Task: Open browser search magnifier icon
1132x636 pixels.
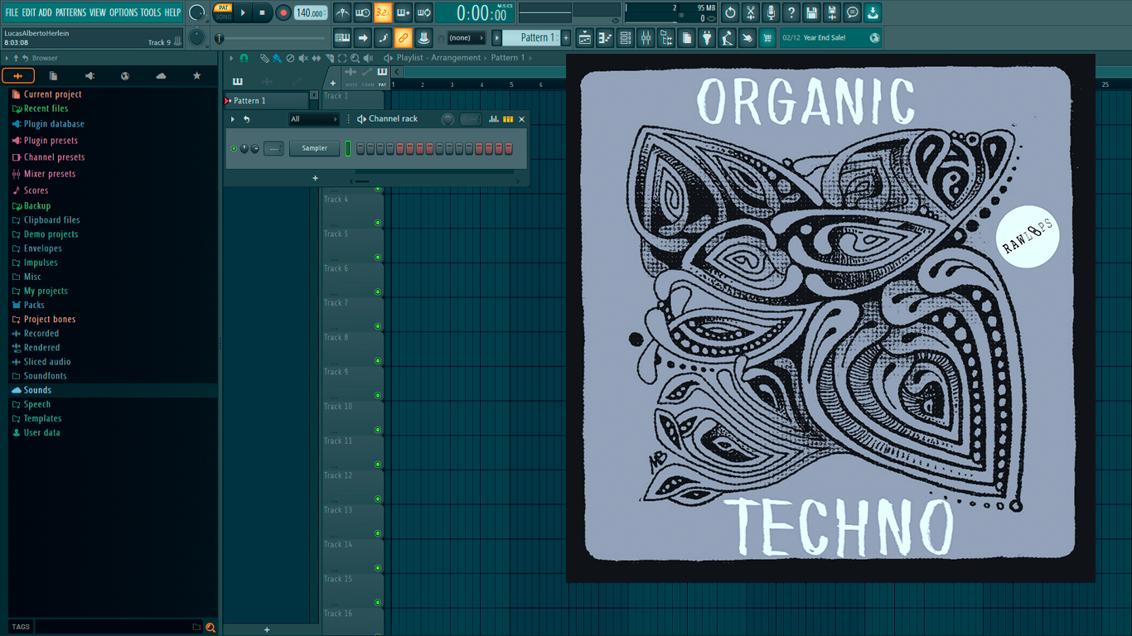Action: tap(210, 627)
